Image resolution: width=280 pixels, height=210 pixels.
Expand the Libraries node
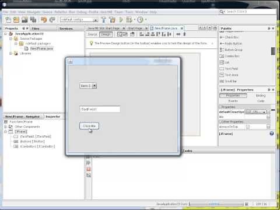pyautogui.click(x=11, y=53)
